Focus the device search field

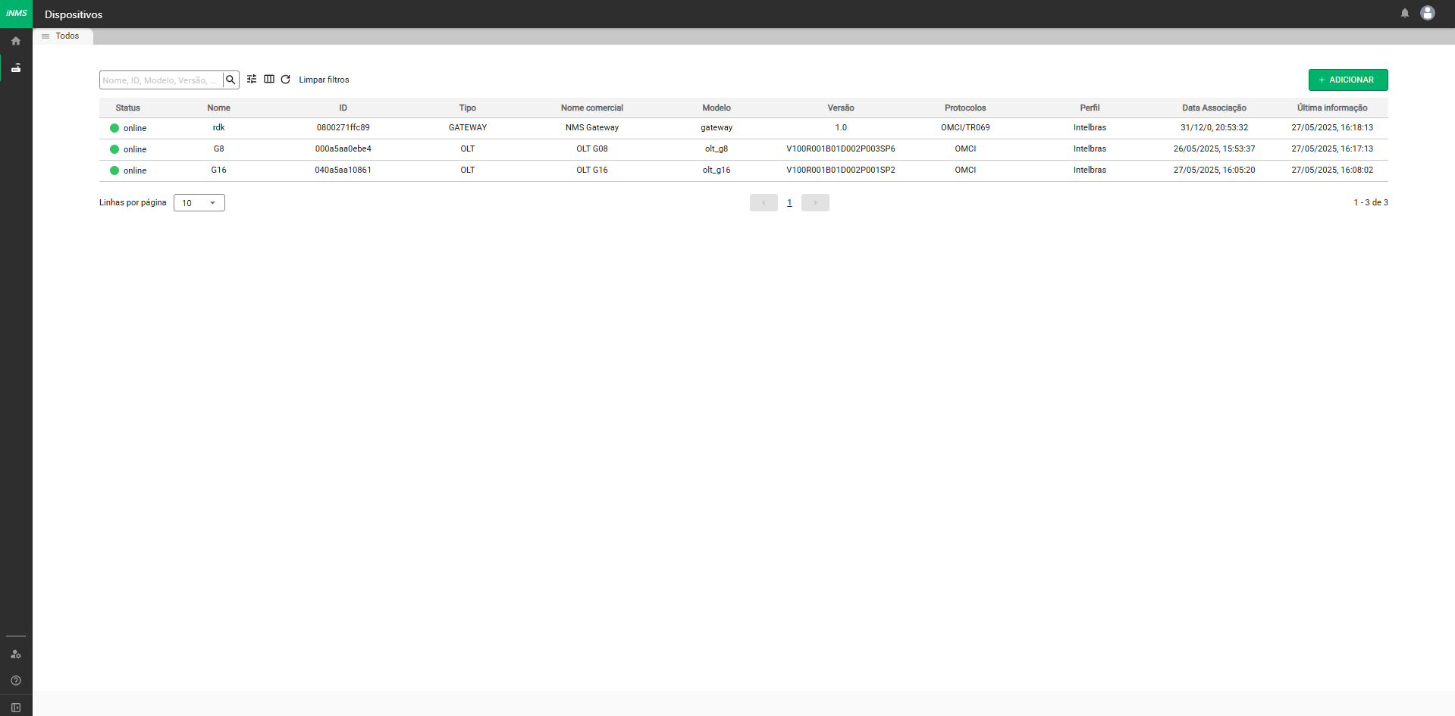point(161,80)
